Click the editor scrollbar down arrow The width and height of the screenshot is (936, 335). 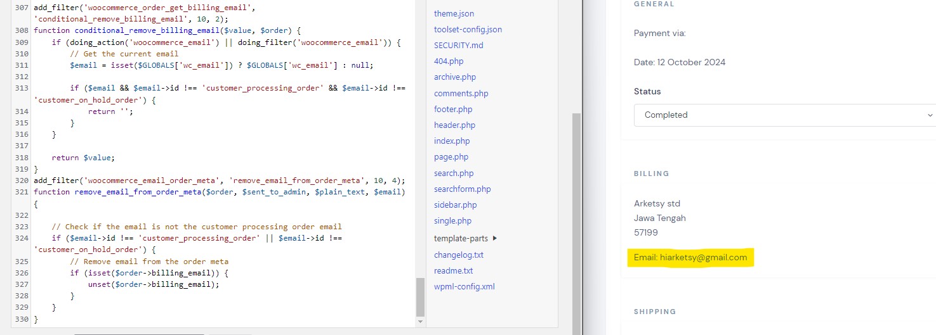coord(420,322)
